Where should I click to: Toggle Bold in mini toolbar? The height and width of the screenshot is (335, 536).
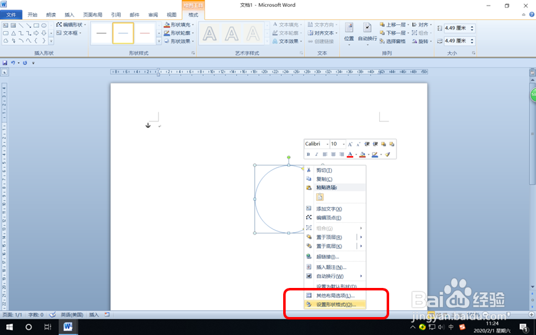click(x=308, y=154)
